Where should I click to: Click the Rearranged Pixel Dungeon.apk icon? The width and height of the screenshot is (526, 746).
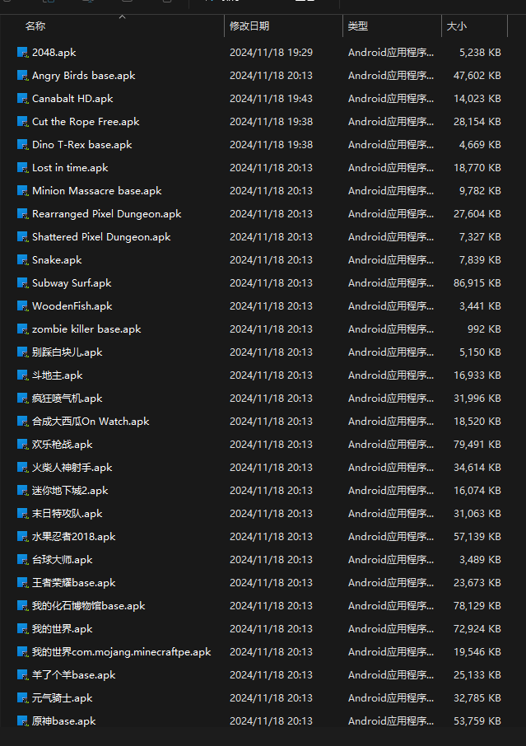point(23,214)
